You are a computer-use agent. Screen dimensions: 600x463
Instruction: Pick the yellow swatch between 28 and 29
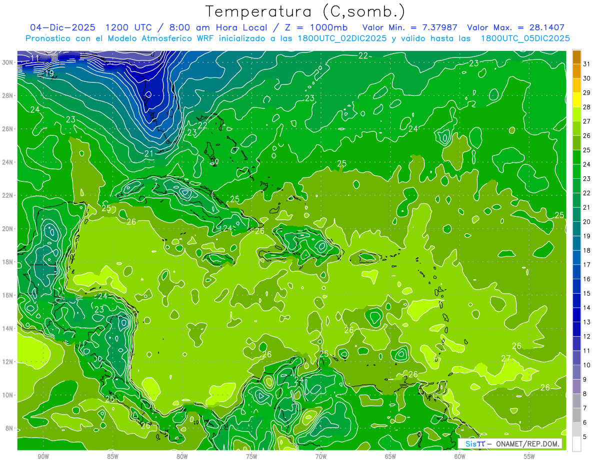click(576, 100)
